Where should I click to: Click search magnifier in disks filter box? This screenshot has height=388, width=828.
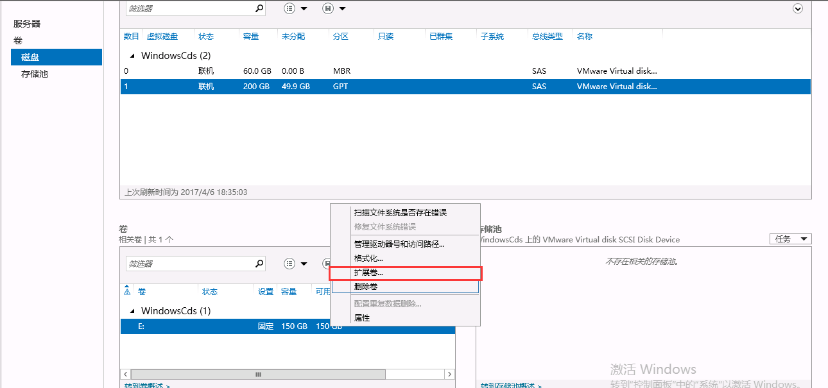259,8
